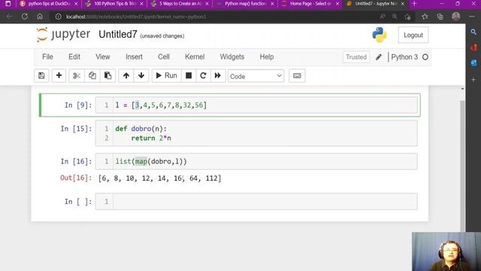The height and width of the screenshot is (271, 481).
Task: Insert cell below with plus icon
Action: (59, 75)
